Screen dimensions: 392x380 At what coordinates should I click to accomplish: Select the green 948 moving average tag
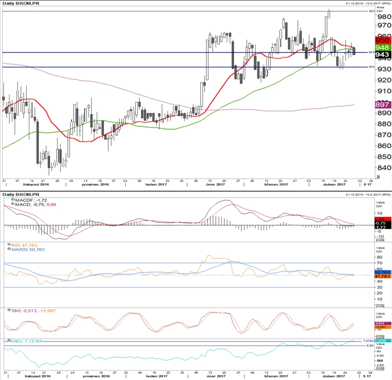pyautogui.click(x=383, y=47)
